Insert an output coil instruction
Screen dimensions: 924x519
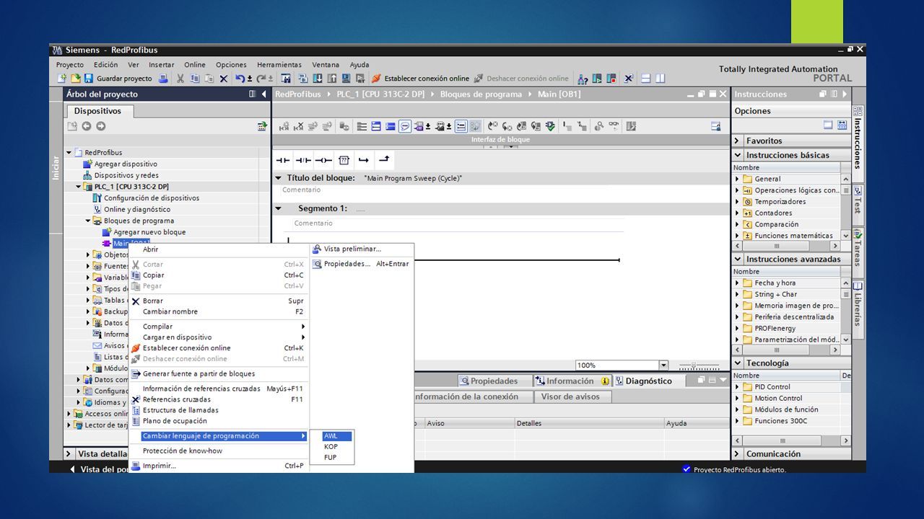323,160
